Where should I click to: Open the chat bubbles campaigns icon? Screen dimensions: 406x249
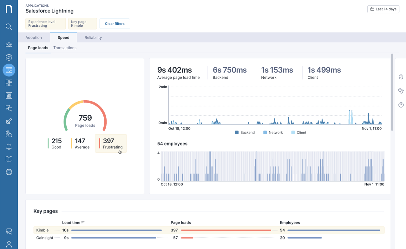point(9,108)
